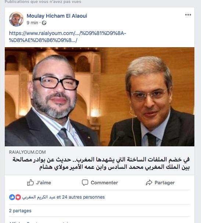
Task: Like the post with J'aime
Action: click(x=39, y=182)
